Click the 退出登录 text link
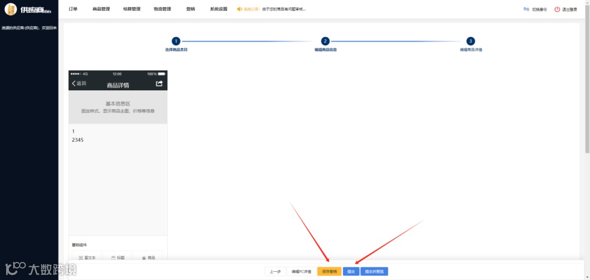The width and height of the screenshot is (590, 280). (570, 9)
